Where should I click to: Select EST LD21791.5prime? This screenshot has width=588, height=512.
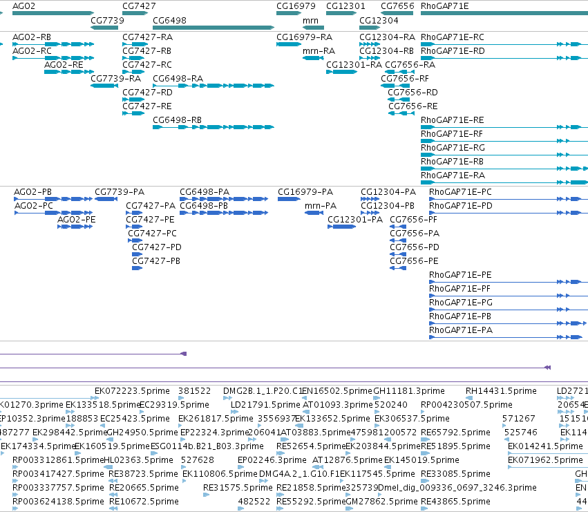click(x=265, y=405)
